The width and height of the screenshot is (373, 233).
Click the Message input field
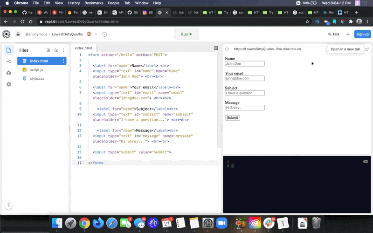pyautogui.click(x=245, y=108)
